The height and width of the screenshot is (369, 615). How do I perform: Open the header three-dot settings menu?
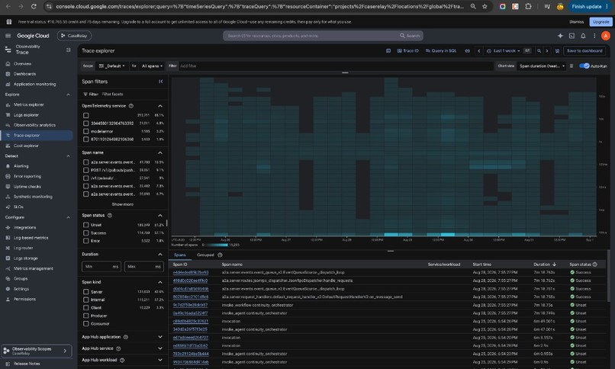pos(594,36)
